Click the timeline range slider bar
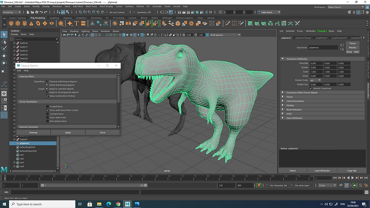 click(x=94, y=185)
